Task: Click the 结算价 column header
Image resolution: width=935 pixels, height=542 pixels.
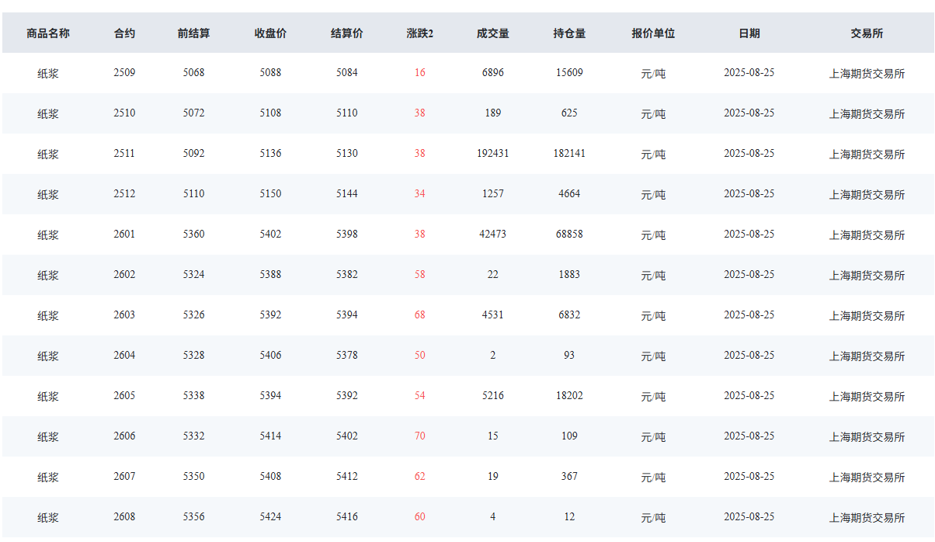Action: pyautogui.click(x=347, y=33)
